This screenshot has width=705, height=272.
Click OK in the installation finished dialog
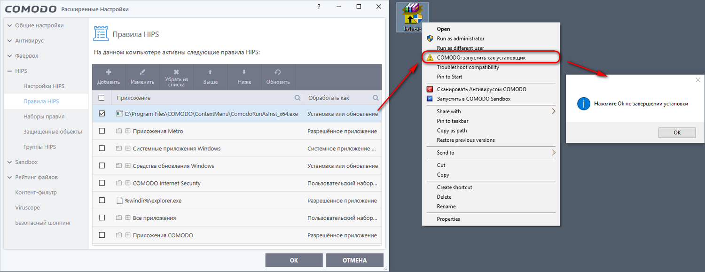coord(677,132)
